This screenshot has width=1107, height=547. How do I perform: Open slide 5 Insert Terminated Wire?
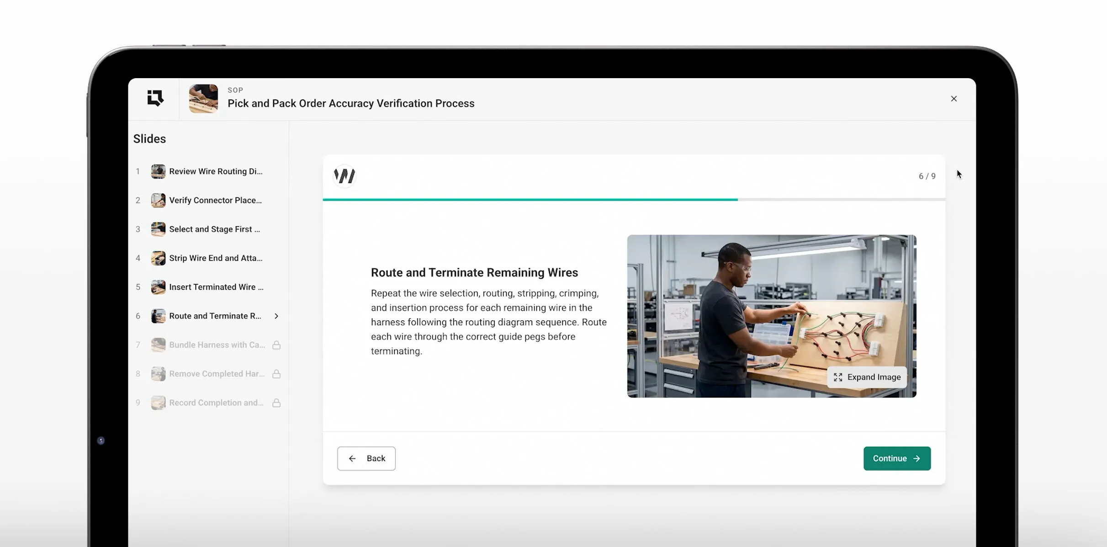pos(208,287)
